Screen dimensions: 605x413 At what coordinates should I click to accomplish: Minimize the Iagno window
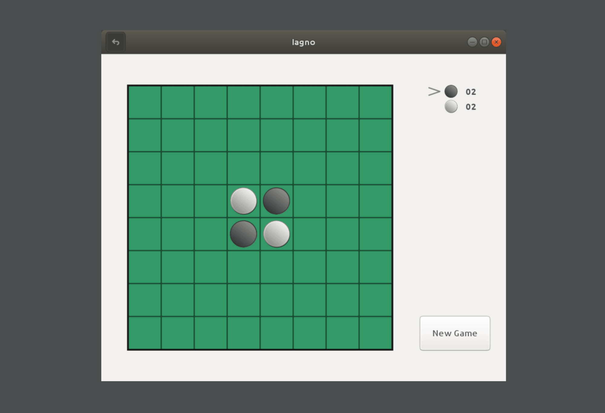pos(472,42)
